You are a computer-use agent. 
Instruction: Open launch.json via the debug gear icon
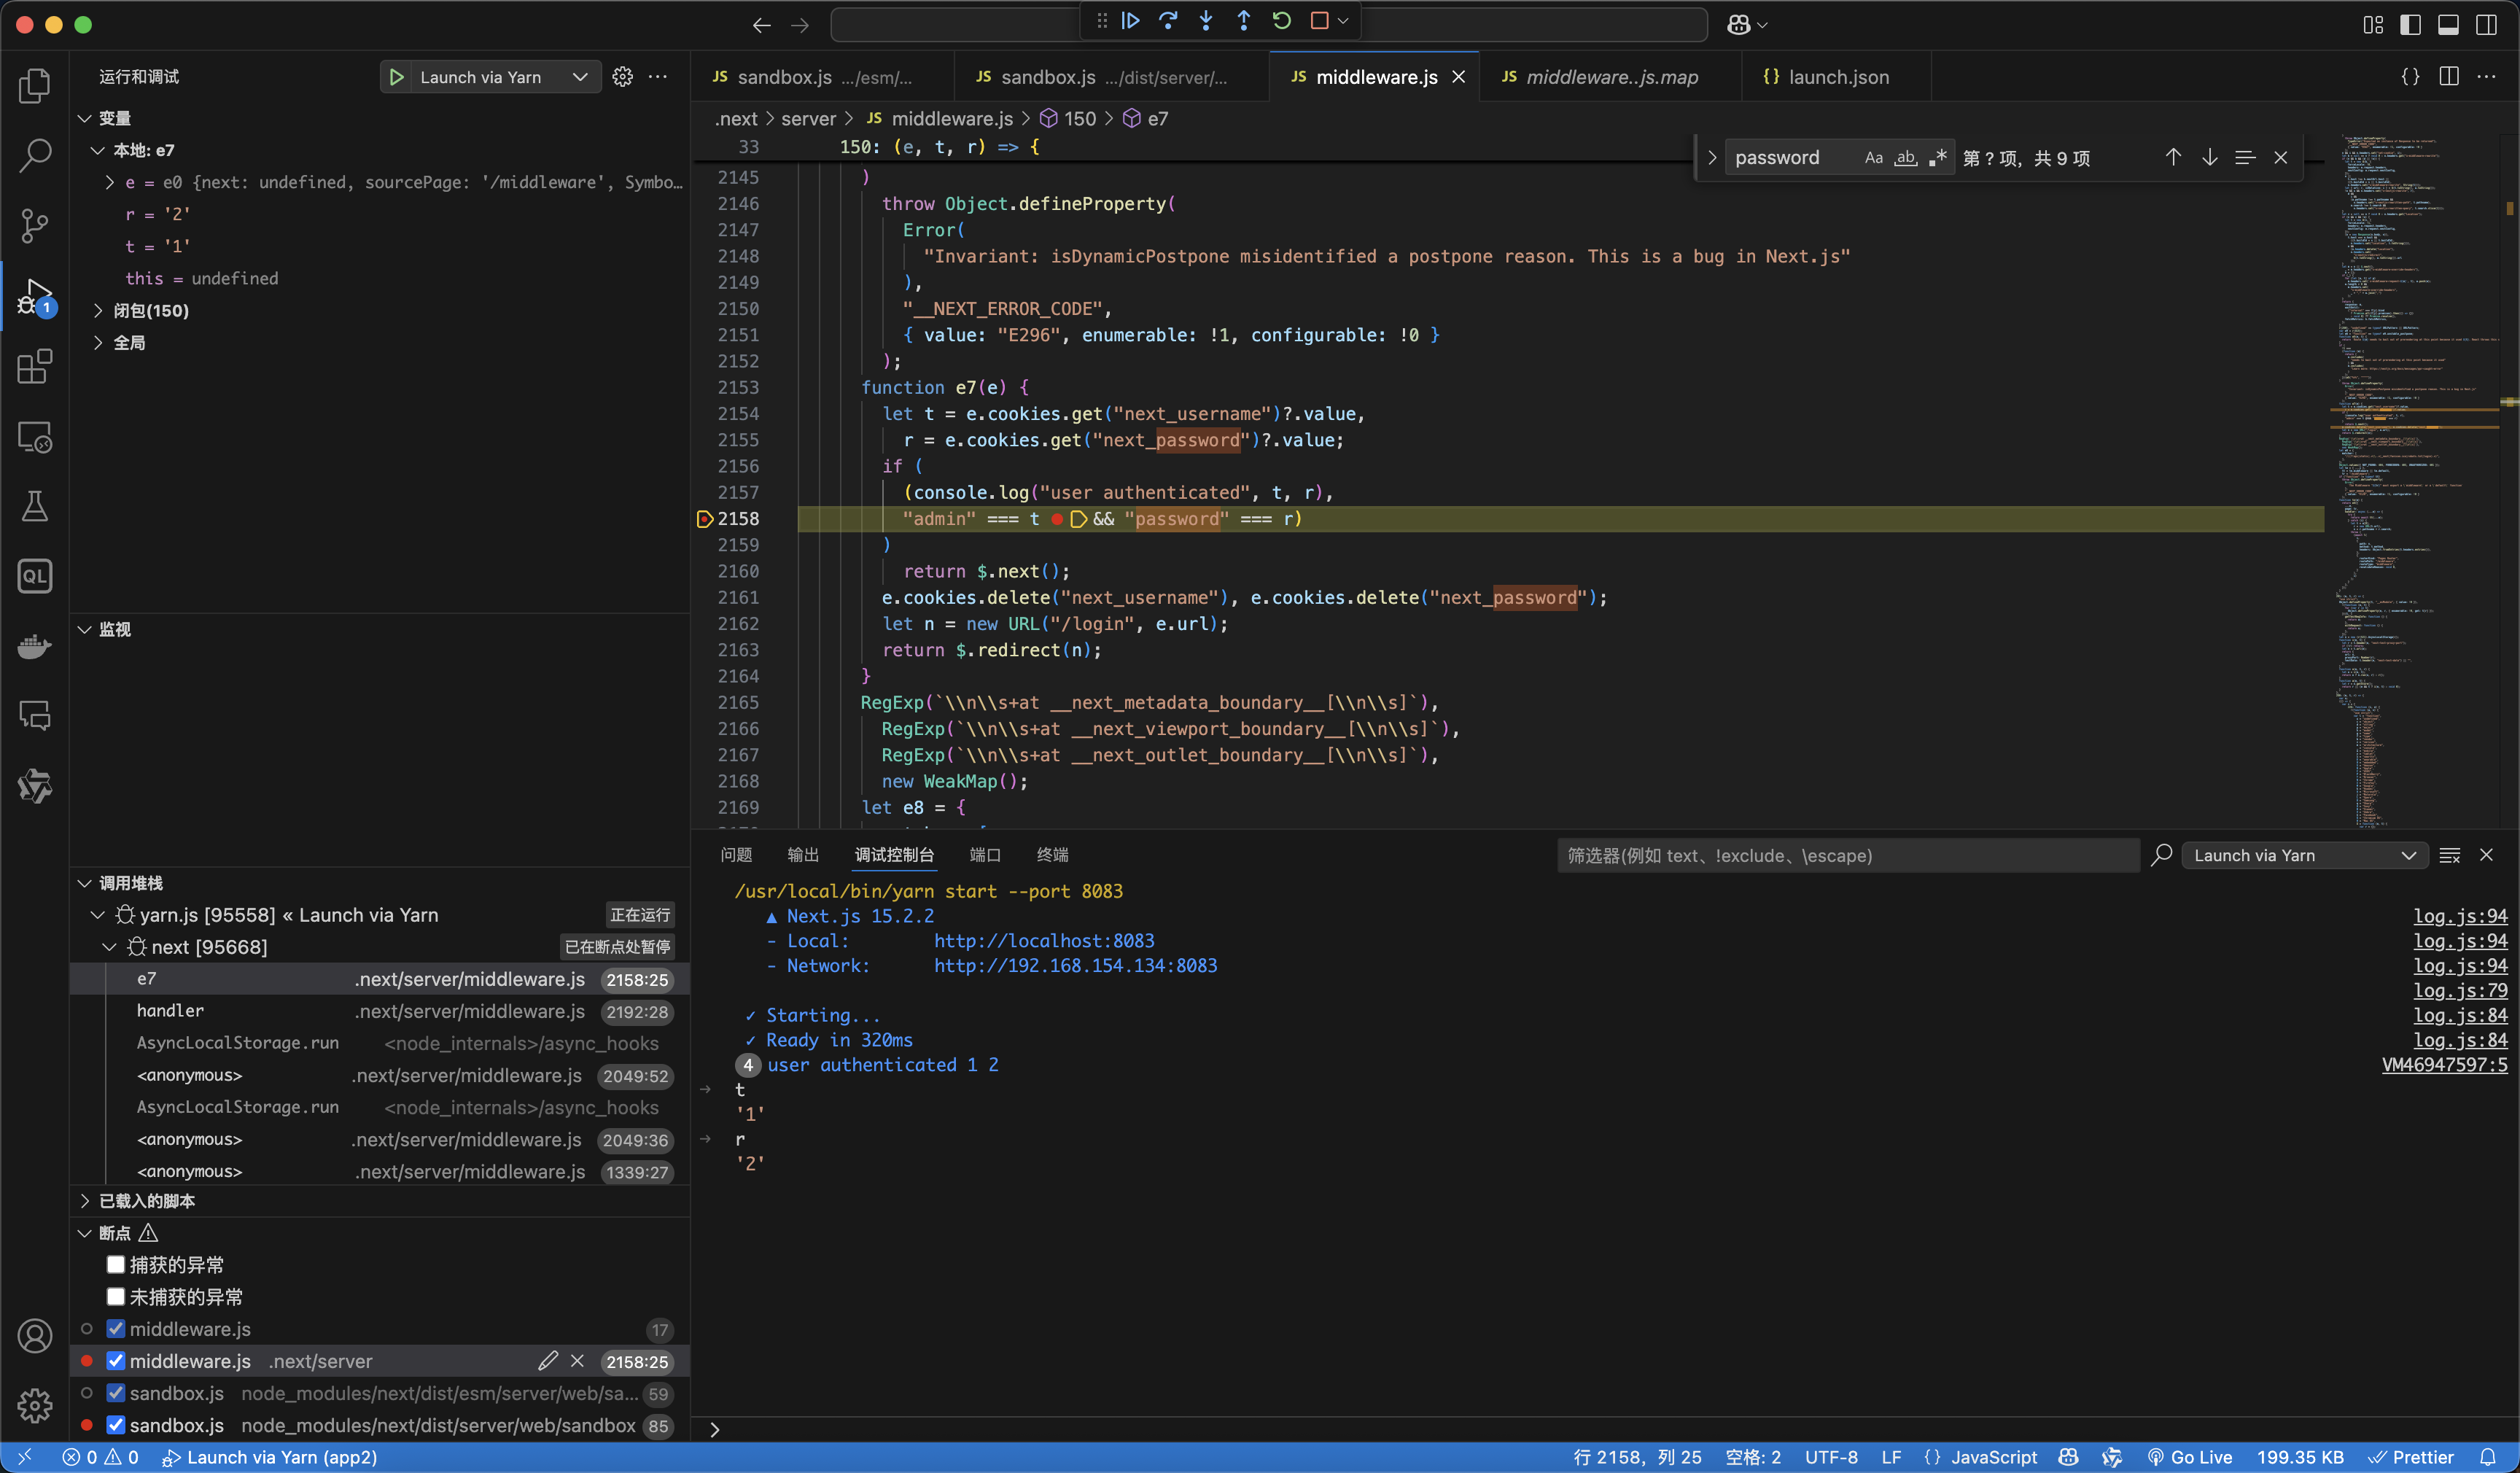coord(622,77)
